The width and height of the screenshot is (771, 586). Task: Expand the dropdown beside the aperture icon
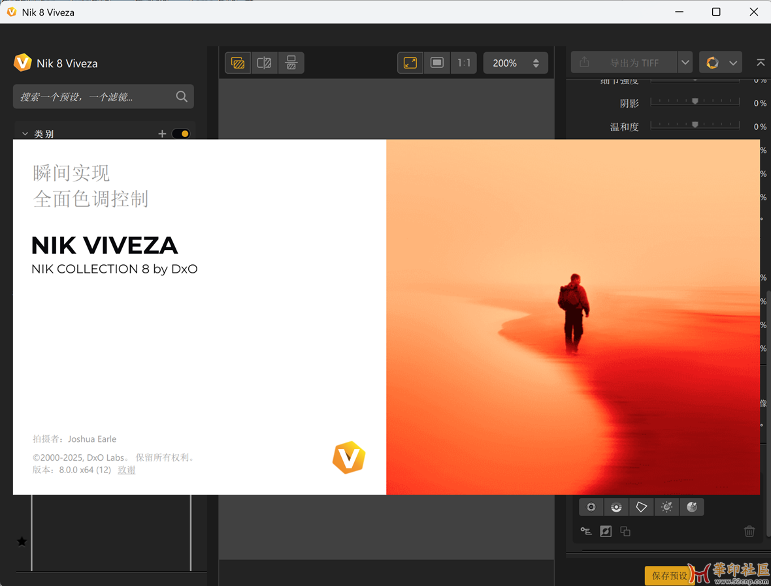pyautogui.click(x=733, y=63)
